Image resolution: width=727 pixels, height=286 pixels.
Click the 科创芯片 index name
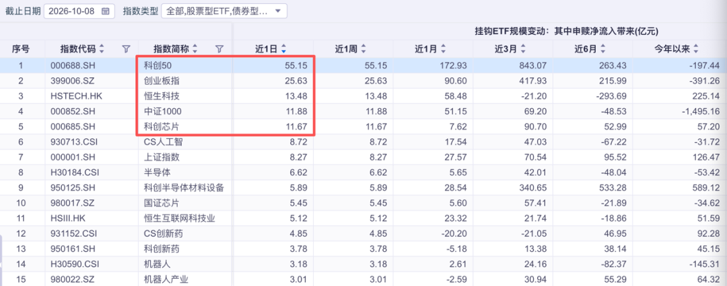click(x=162, y=127)
